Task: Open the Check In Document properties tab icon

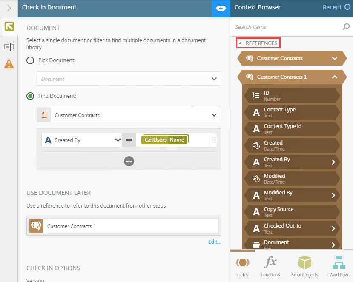Action: [x=9, y=26]
